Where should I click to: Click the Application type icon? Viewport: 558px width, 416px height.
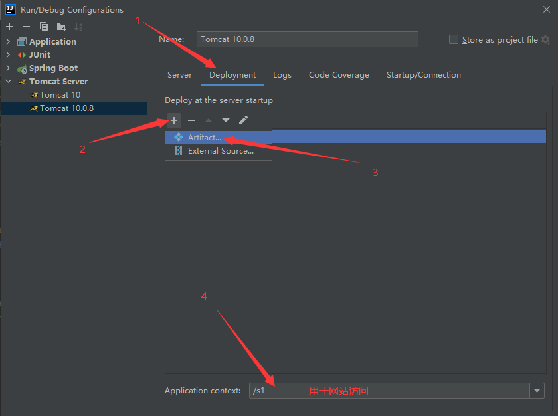pyautogui.click(x=22, y=42)
